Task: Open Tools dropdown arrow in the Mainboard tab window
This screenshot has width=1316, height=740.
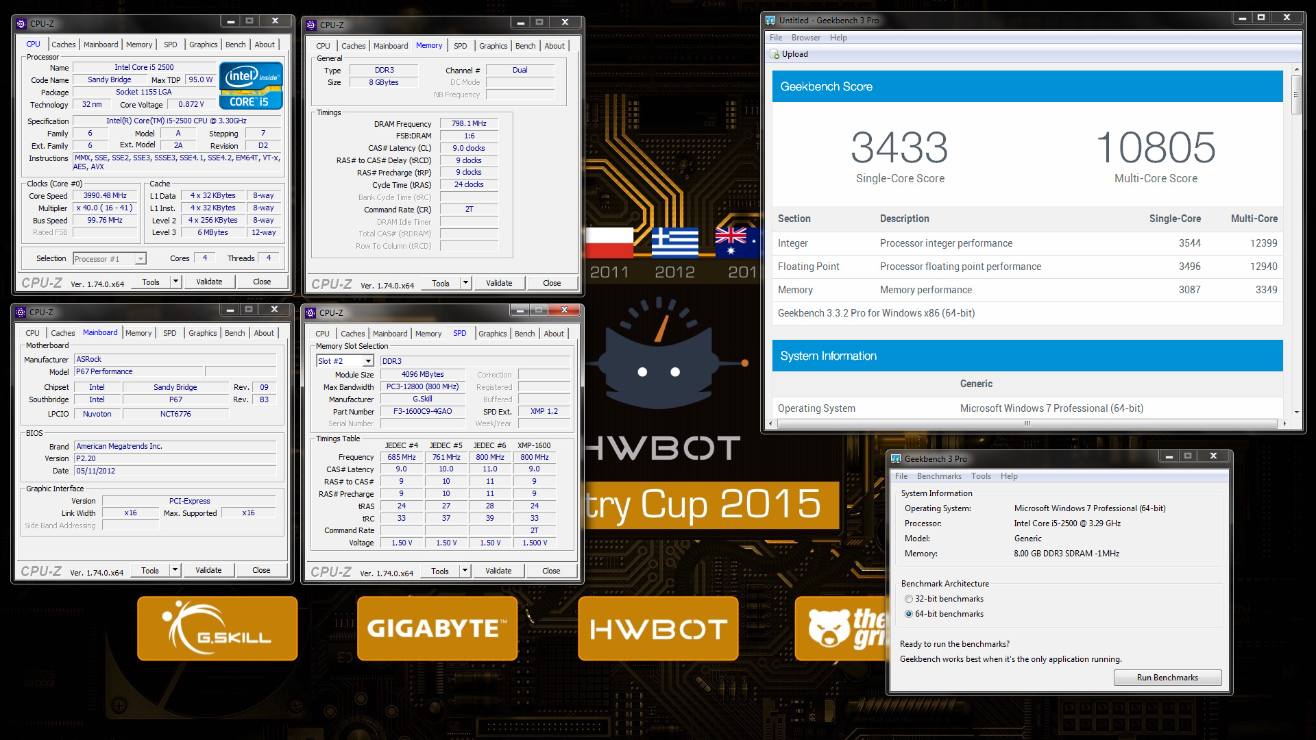Action: click(x=175, y=570)
